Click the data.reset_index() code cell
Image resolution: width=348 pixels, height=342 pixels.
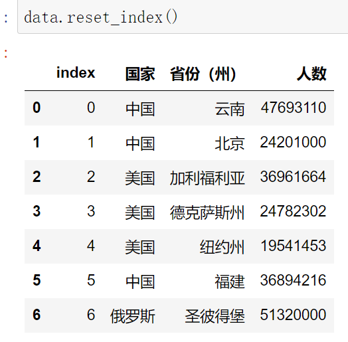(x=183, y=17)
